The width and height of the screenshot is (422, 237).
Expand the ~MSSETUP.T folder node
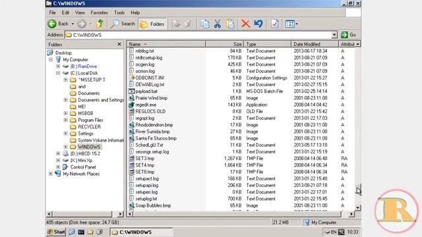coord(66,80)
